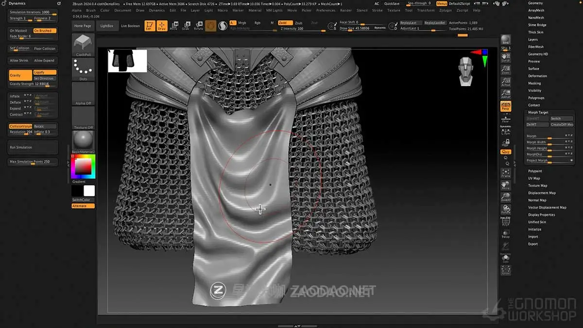The image size is (583, 328).
Task: Enable the Transp transparency icon
Action: [x=505, y=234]
